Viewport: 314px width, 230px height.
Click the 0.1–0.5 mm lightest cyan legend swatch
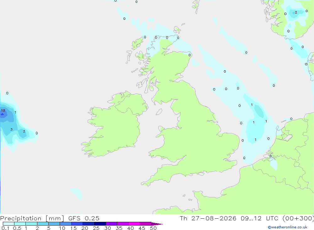8,224
